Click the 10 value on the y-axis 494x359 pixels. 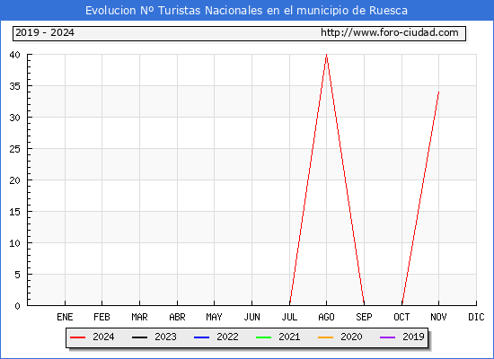tap(14, 243)
